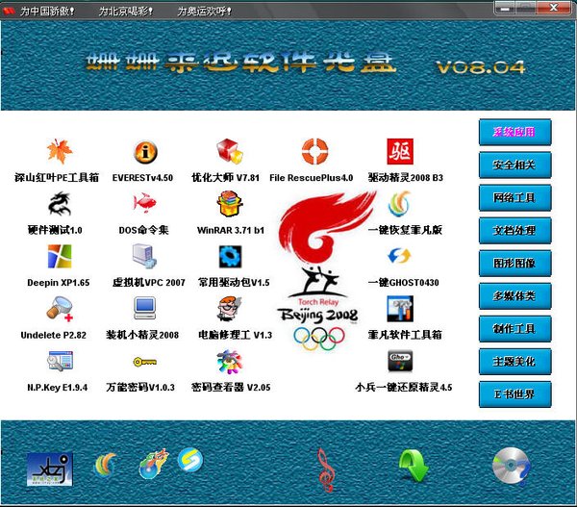The height and width of the screenshot is (507, 577).
Task: Launch 装机小精灵2008 monitor icon
Action: click(x=145, y=308)
